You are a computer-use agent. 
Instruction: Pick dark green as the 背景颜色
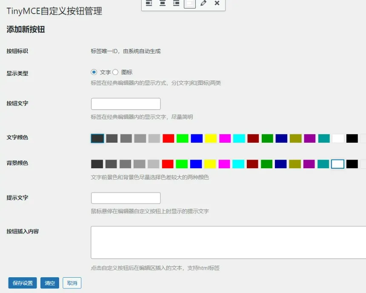(266, 164)
